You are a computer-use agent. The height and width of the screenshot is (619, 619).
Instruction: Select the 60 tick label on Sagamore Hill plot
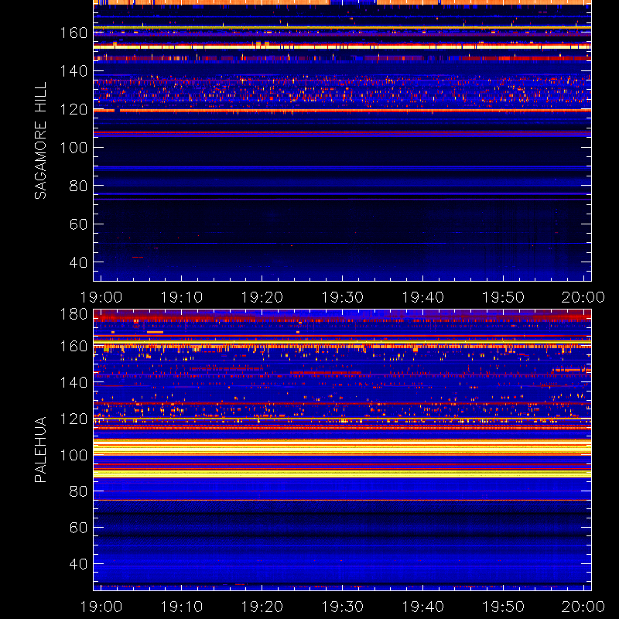pyautogui.click(x=78, y=224)
